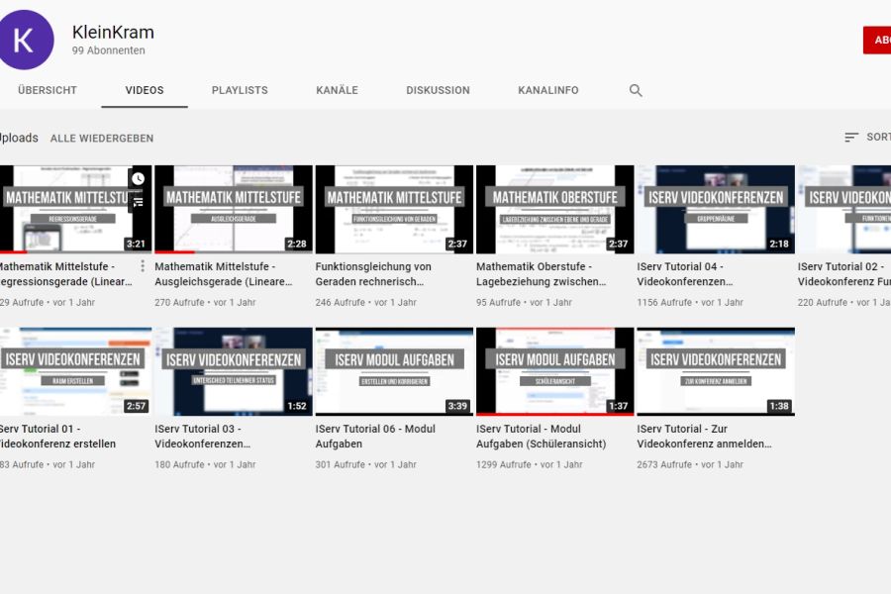This screenshot has height=594, width=891.
Task: Click title IServ Tutorial - Modul Aufgaben (Schüleransicht)
Action: pyautogui.click(x=541, y=436)
